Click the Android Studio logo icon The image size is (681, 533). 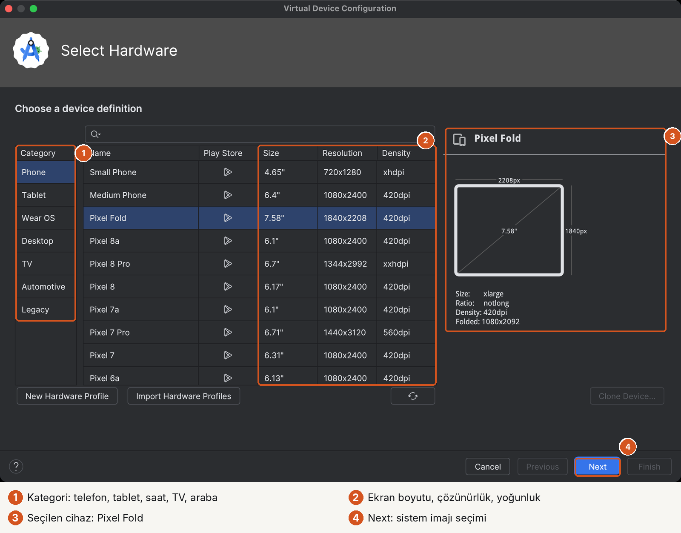(31, 50)
